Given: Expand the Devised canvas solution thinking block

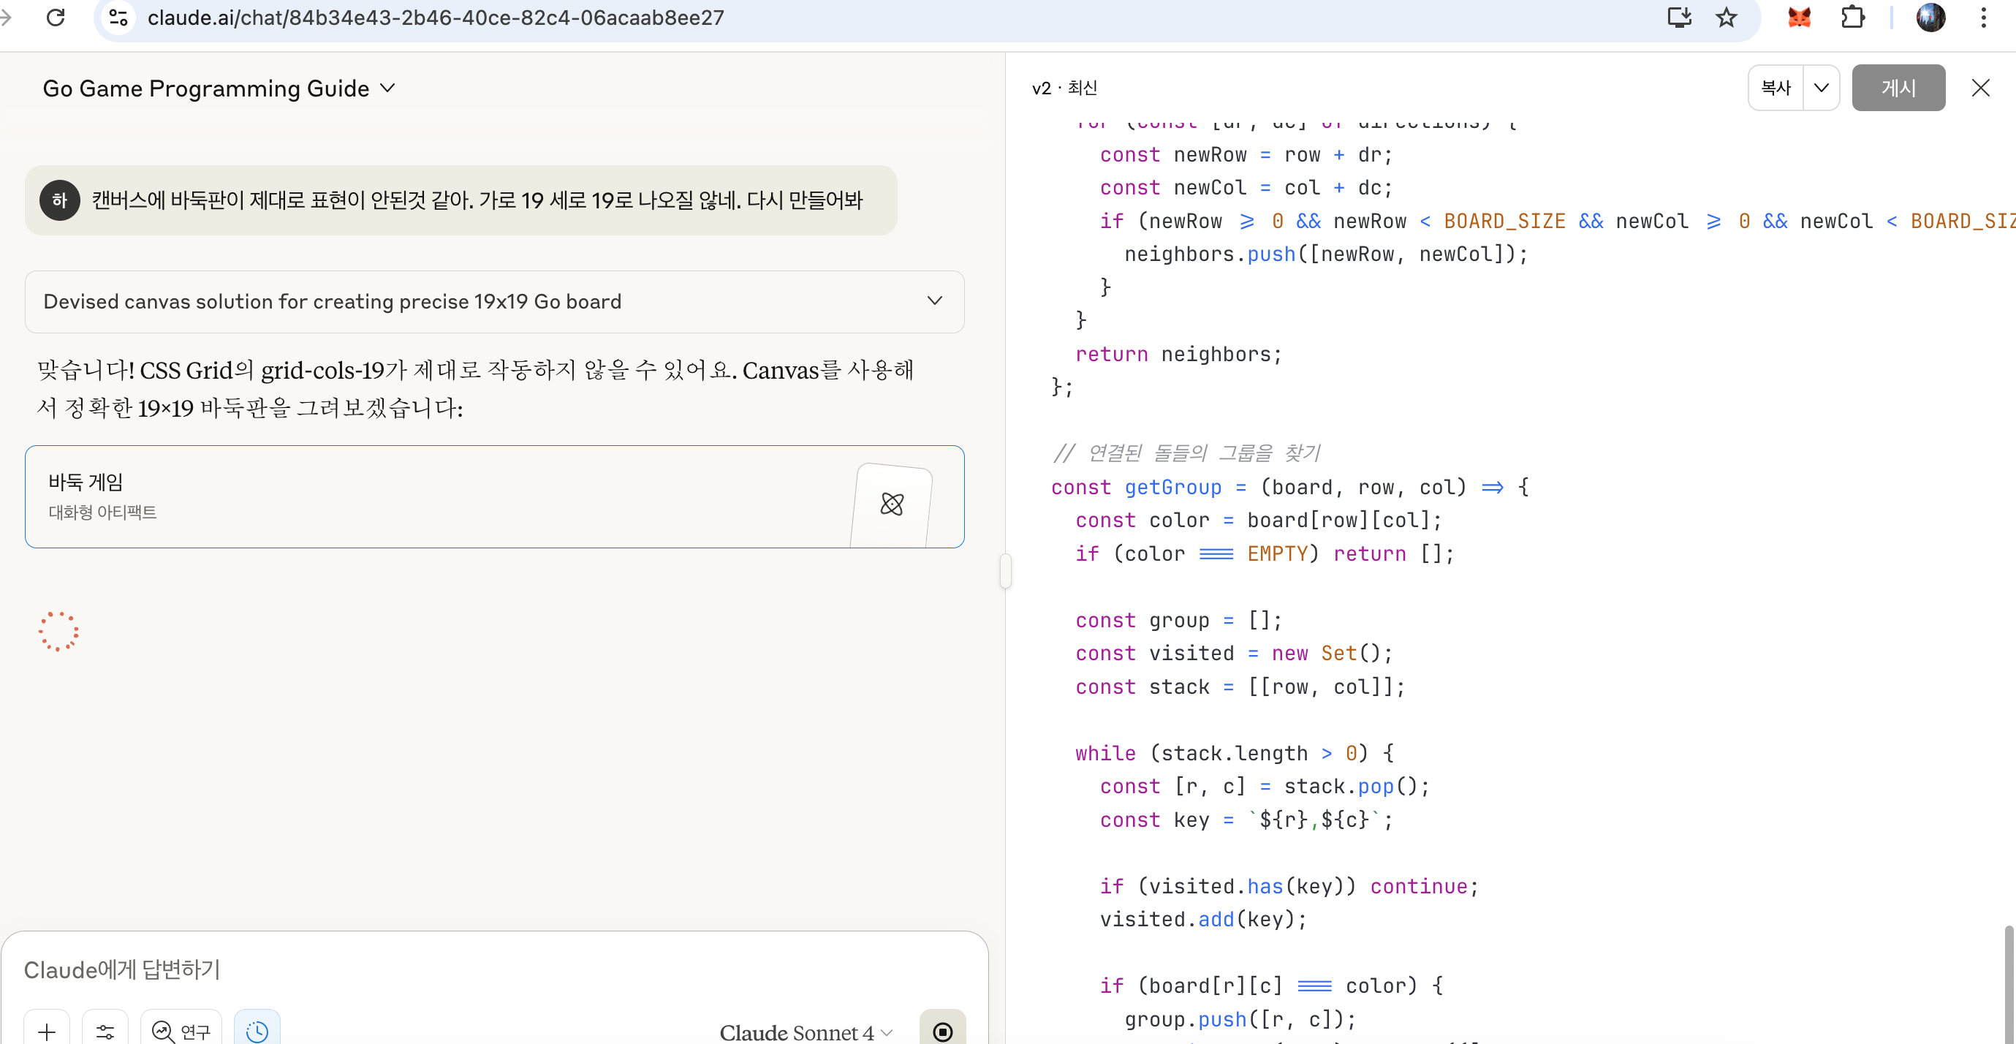Looking at the screenshot, I should point(934,301).
